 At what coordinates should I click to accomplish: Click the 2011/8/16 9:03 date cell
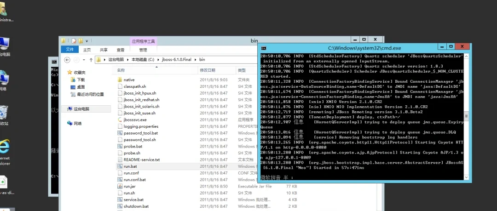pos(214,80)
